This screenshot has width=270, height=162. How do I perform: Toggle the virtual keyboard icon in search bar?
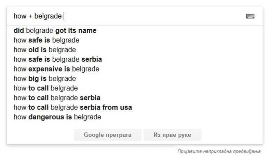pyautogui.click(x=250, y=16)
